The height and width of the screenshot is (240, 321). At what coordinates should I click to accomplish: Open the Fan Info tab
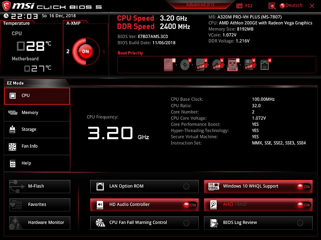(x=37, y=146)
